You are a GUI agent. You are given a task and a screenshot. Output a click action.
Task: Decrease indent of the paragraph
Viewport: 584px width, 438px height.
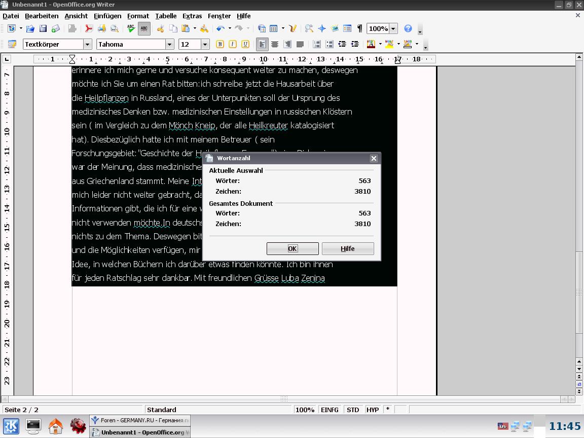342,44
